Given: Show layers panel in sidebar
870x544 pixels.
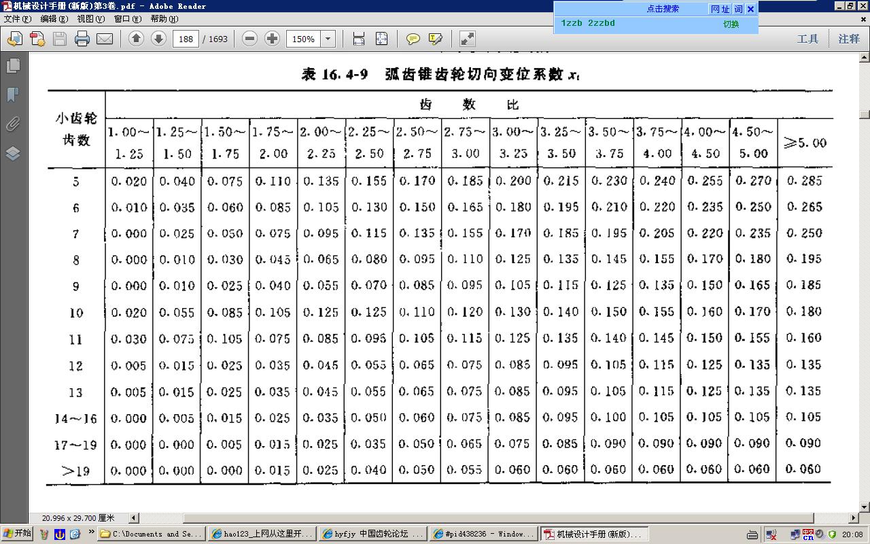Looking at the screenshot, I should (x=13, y=153).
